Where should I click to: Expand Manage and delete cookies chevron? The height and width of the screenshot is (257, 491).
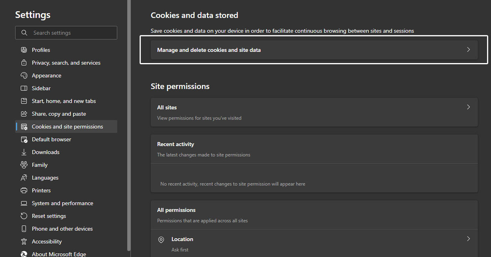[x=468, y=50]
